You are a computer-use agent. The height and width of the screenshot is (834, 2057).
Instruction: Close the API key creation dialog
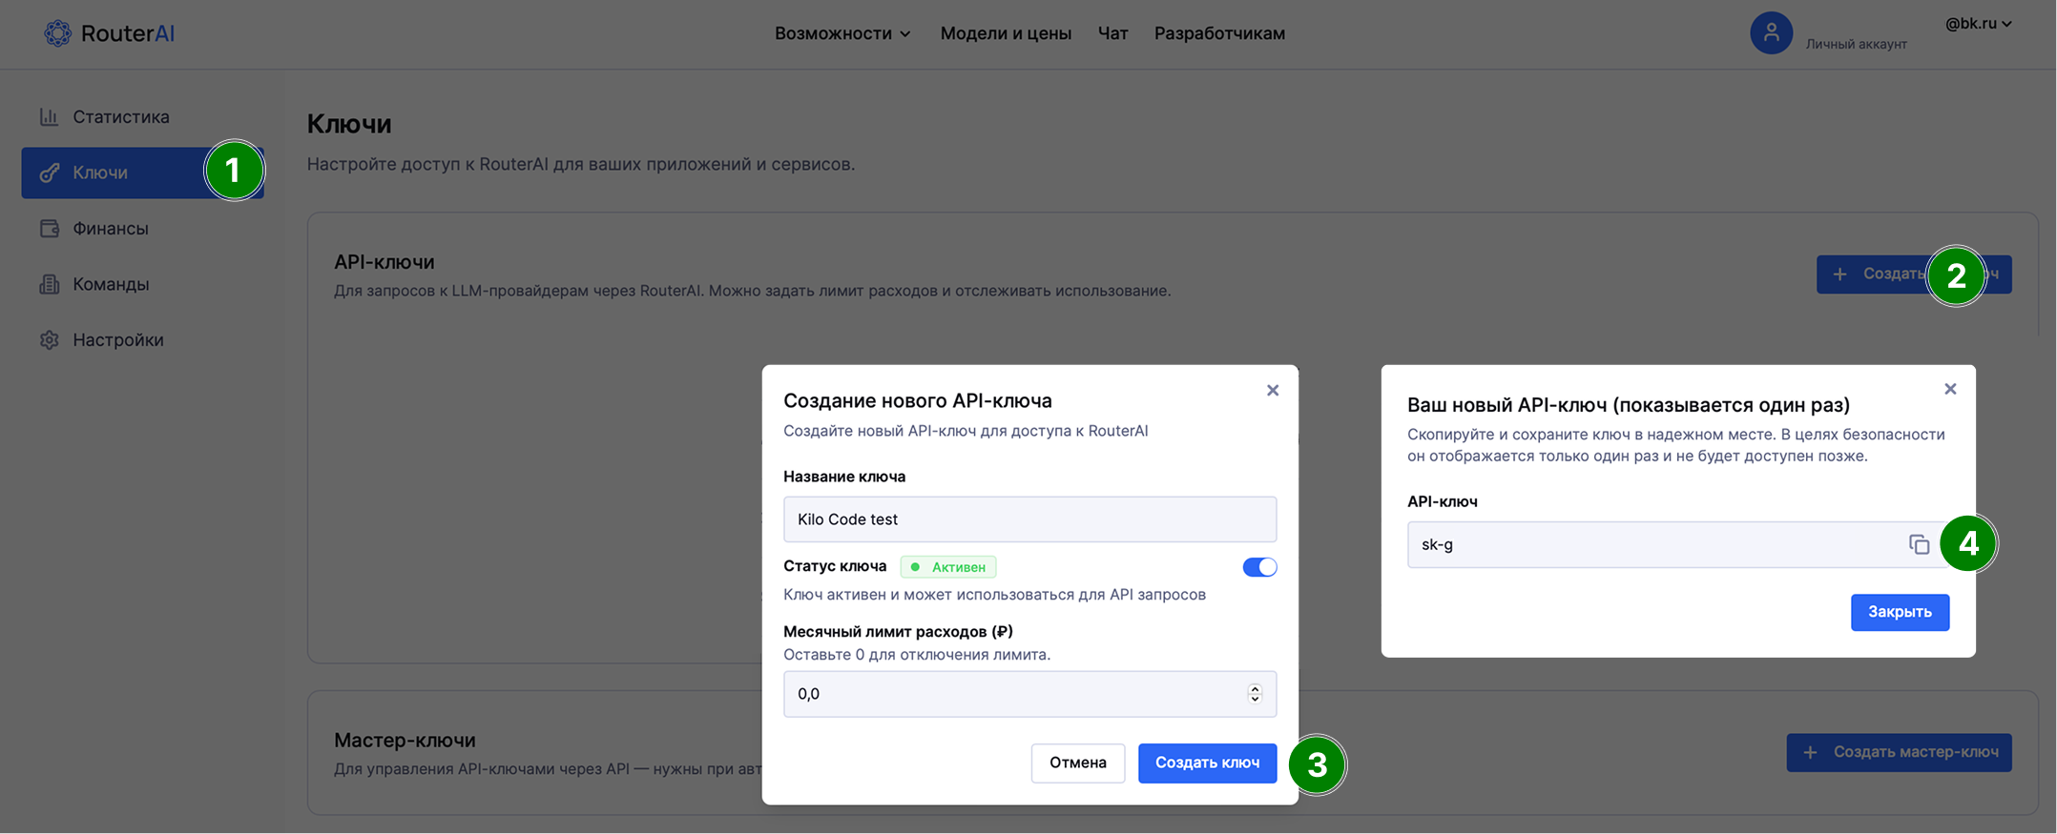click(x=1272, y=390)
